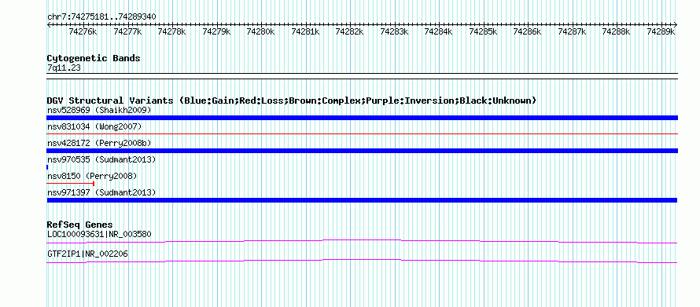700x307 pixels.
Task: Click the 74288k ruler tick label
Action: tap(616, 31)
